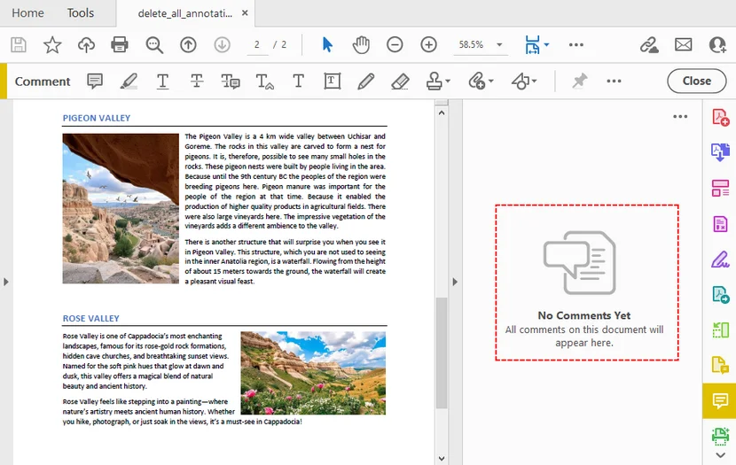736x465 pixels.
Task: Open the Create PDF sidebar tool
Action: (x=721, y=117)
